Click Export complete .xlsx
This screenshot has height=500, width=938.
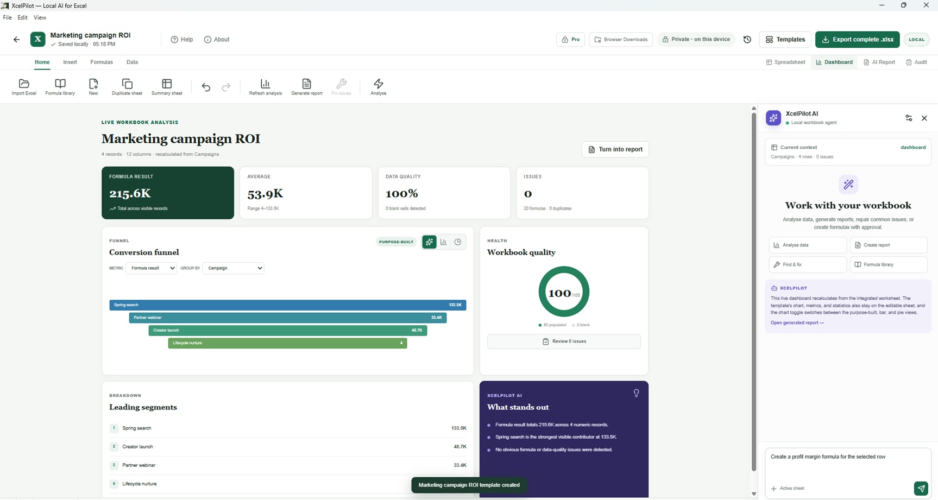pyautogui.click(x=858, y=40)
